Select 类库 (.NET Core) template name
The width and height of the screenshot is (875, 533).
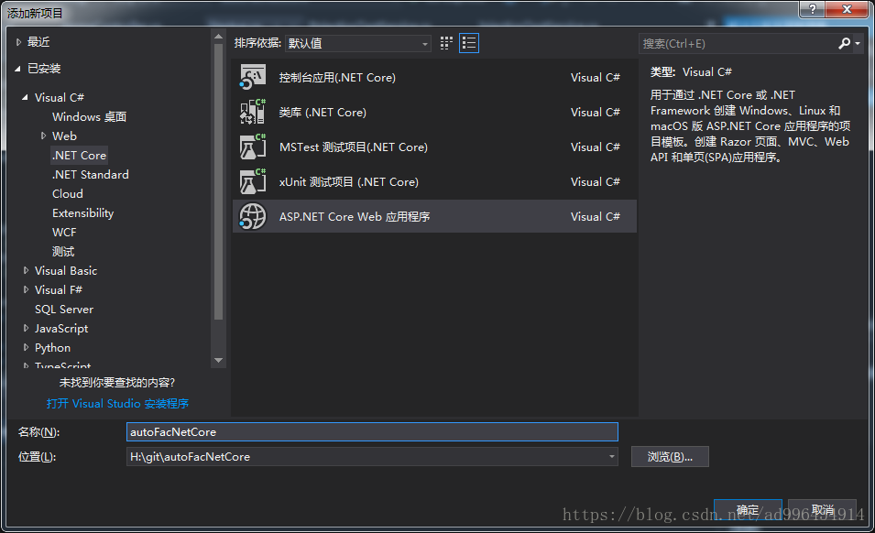pos(323,112)
